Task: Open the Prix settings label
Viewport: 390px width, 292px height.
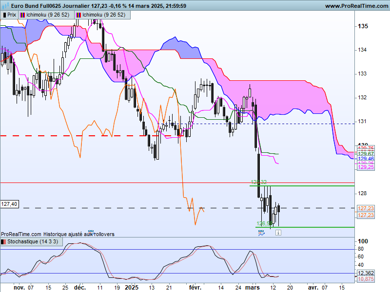Action: pos(12,15)
